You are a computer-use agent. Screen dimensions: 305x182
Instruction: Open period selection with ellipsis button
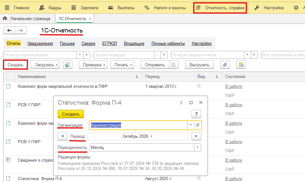click(x=157, y=55)
